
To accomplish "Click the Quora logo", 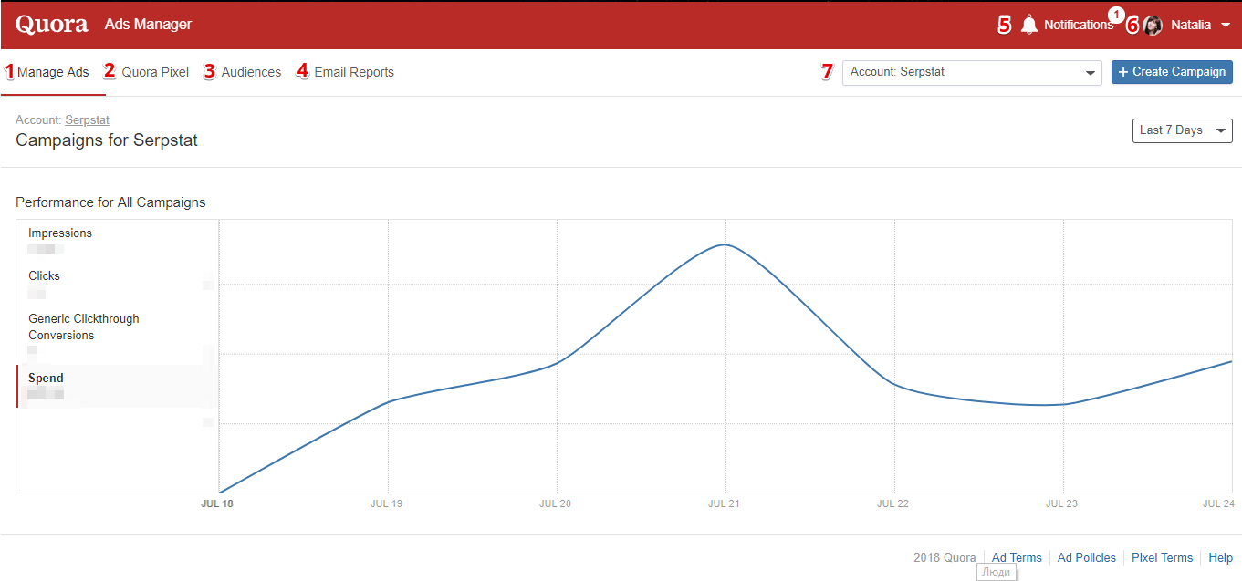I will pos(52,25).
